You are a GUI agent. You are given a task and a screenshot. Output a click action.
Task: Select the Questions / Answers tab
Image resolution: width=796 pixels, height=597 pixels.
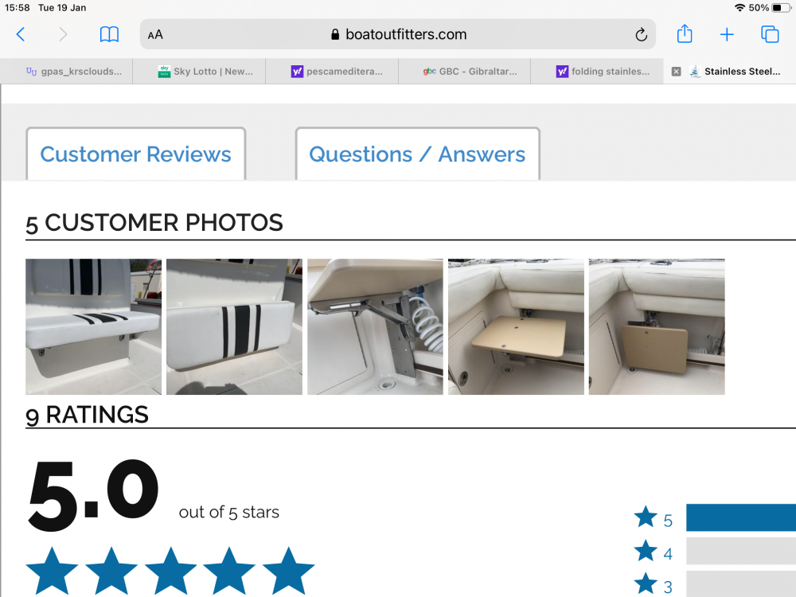click(x=417, y=154)
